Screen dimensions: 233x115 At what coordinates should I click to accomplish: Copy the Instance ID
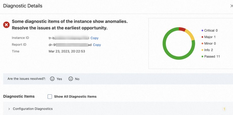pos(94,38)
